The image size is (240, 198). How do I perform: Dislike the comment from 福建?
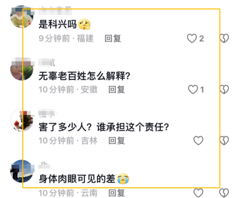[x=224, y=38]
